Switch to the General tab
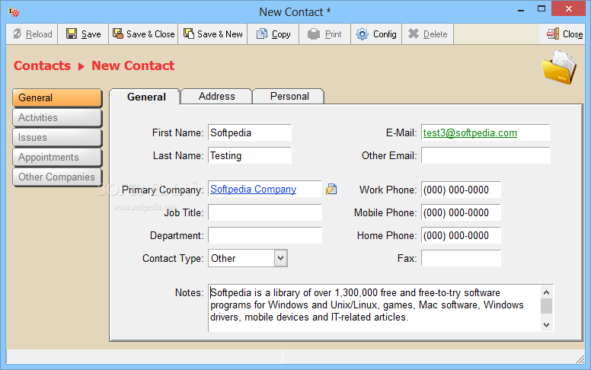Viewport: 591px width, 370px height. [146, 97]
